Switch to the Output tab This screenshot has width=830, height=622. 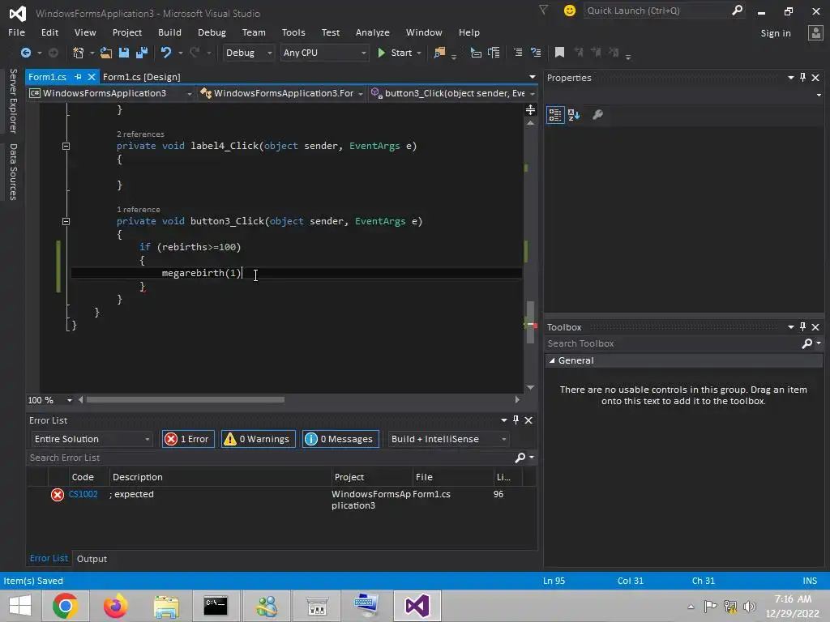[x=92, y=559]
